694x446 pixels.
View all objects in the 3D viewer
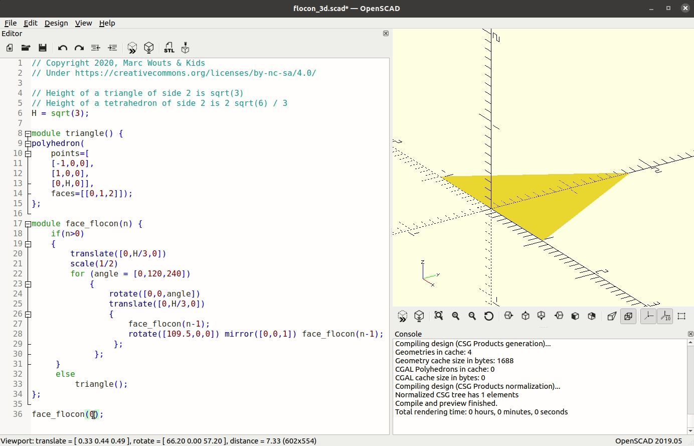click(439, 316)
